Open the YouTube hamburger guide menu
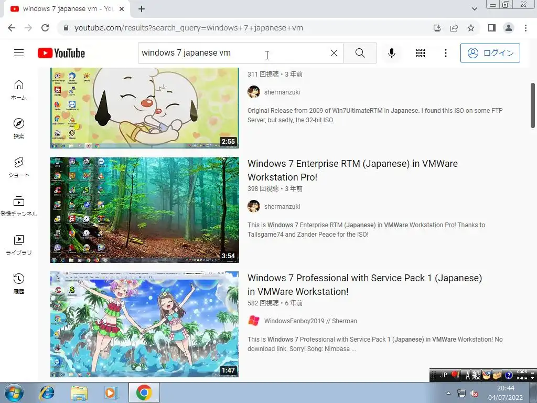 tap(19, 53)
